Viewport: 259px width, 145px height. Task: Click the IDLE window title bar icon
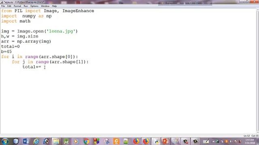[x=2, y=2]
